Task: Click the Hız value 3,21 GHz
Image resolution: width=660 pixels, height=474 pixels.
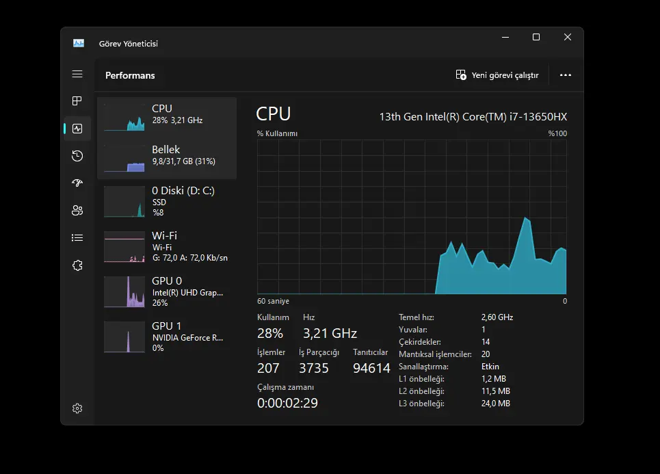Action: click(x=330, y=333)
